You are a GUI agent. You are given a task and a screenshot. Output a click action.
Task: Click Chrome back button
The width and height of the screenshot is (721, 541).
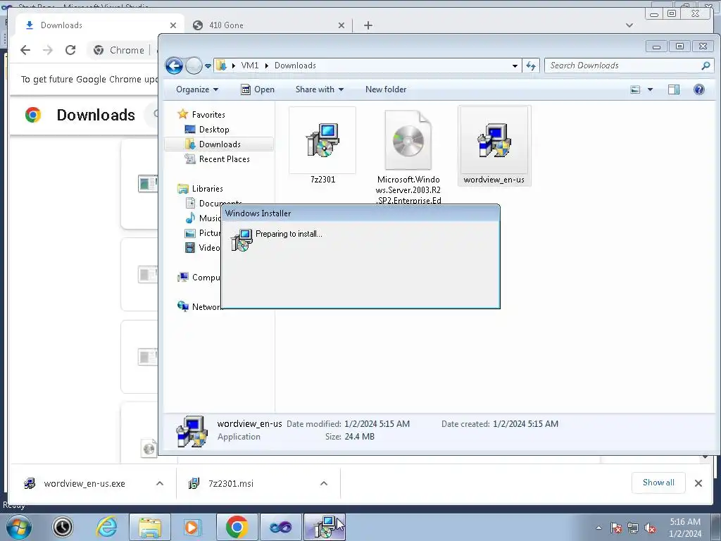point(25,50)
